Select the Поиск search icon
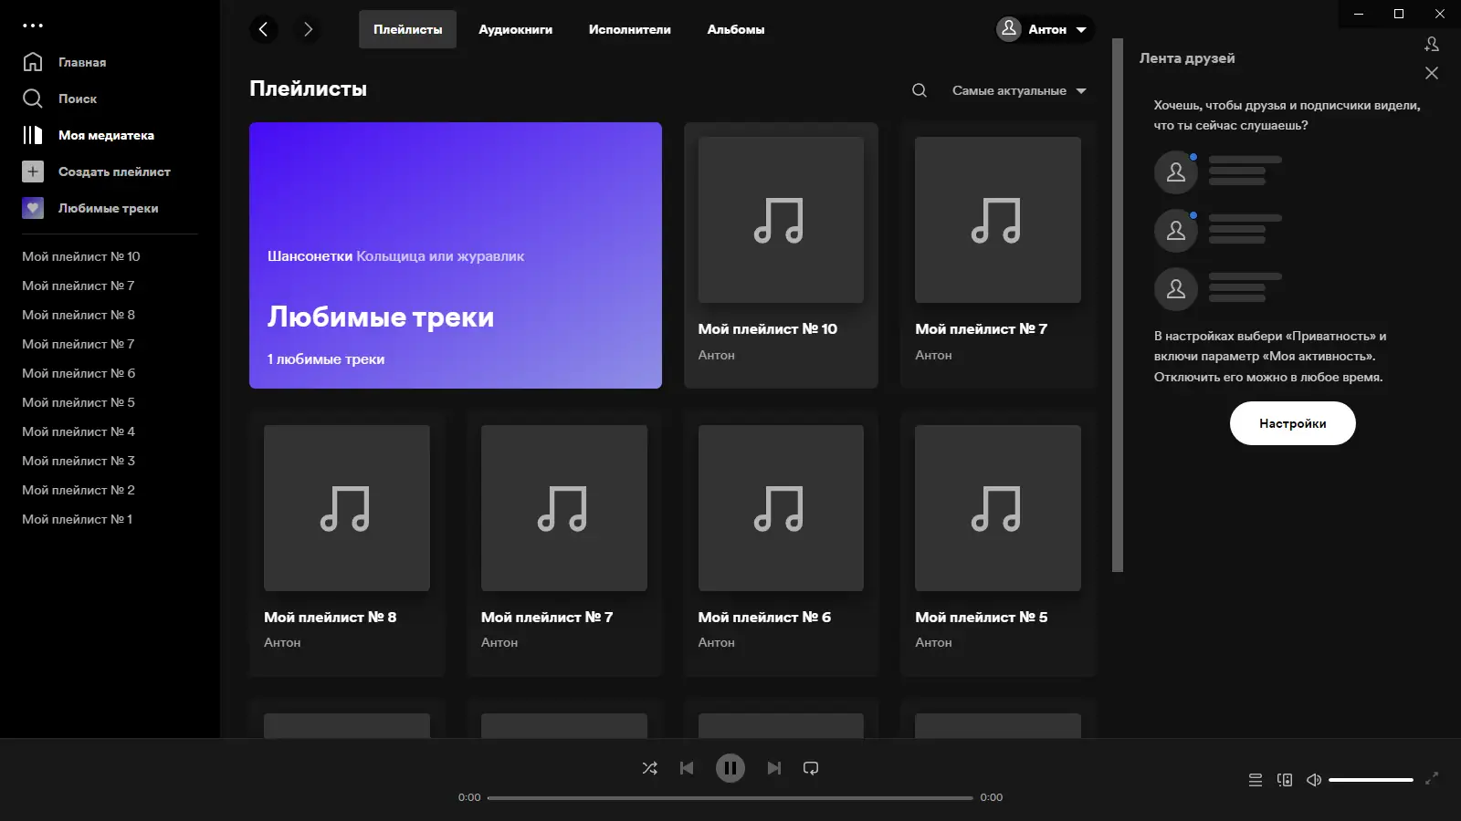This screenshot has width=1461, height=821. pos(33,99)
